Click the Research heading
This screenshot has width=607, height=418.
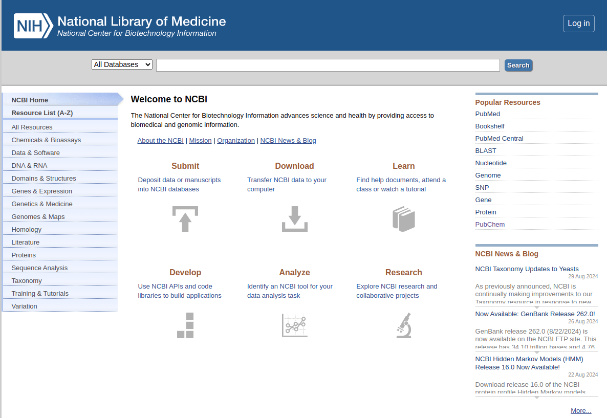click(404, 272)
